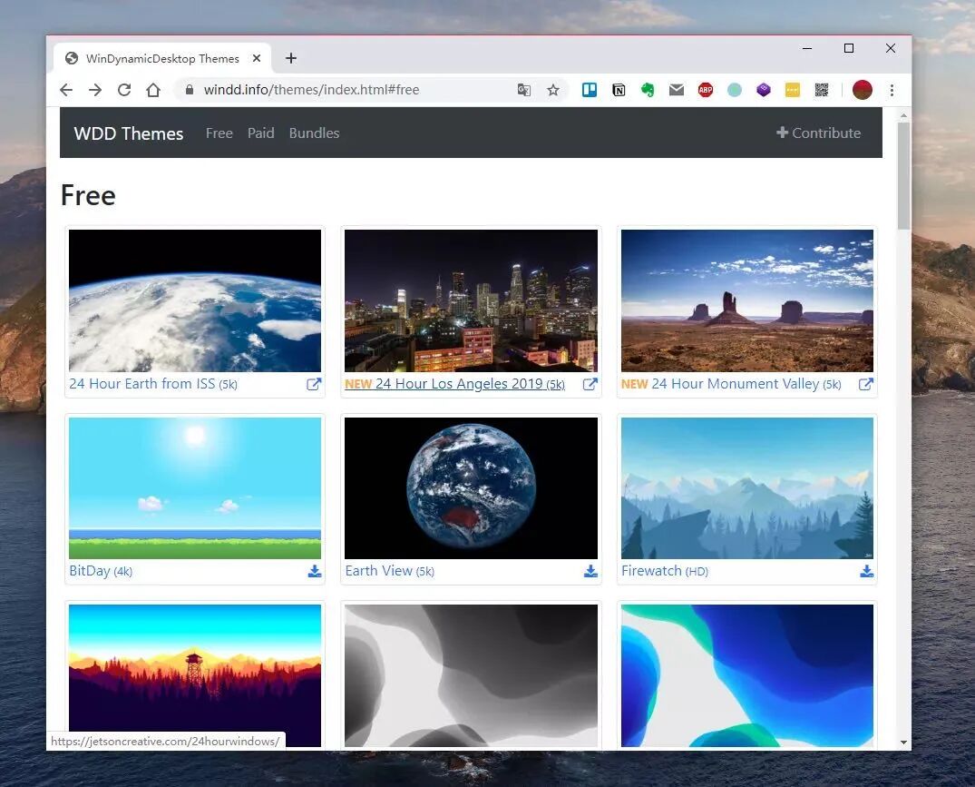
Task: Click the lock icon in the address bar
Action: [190, 90]
